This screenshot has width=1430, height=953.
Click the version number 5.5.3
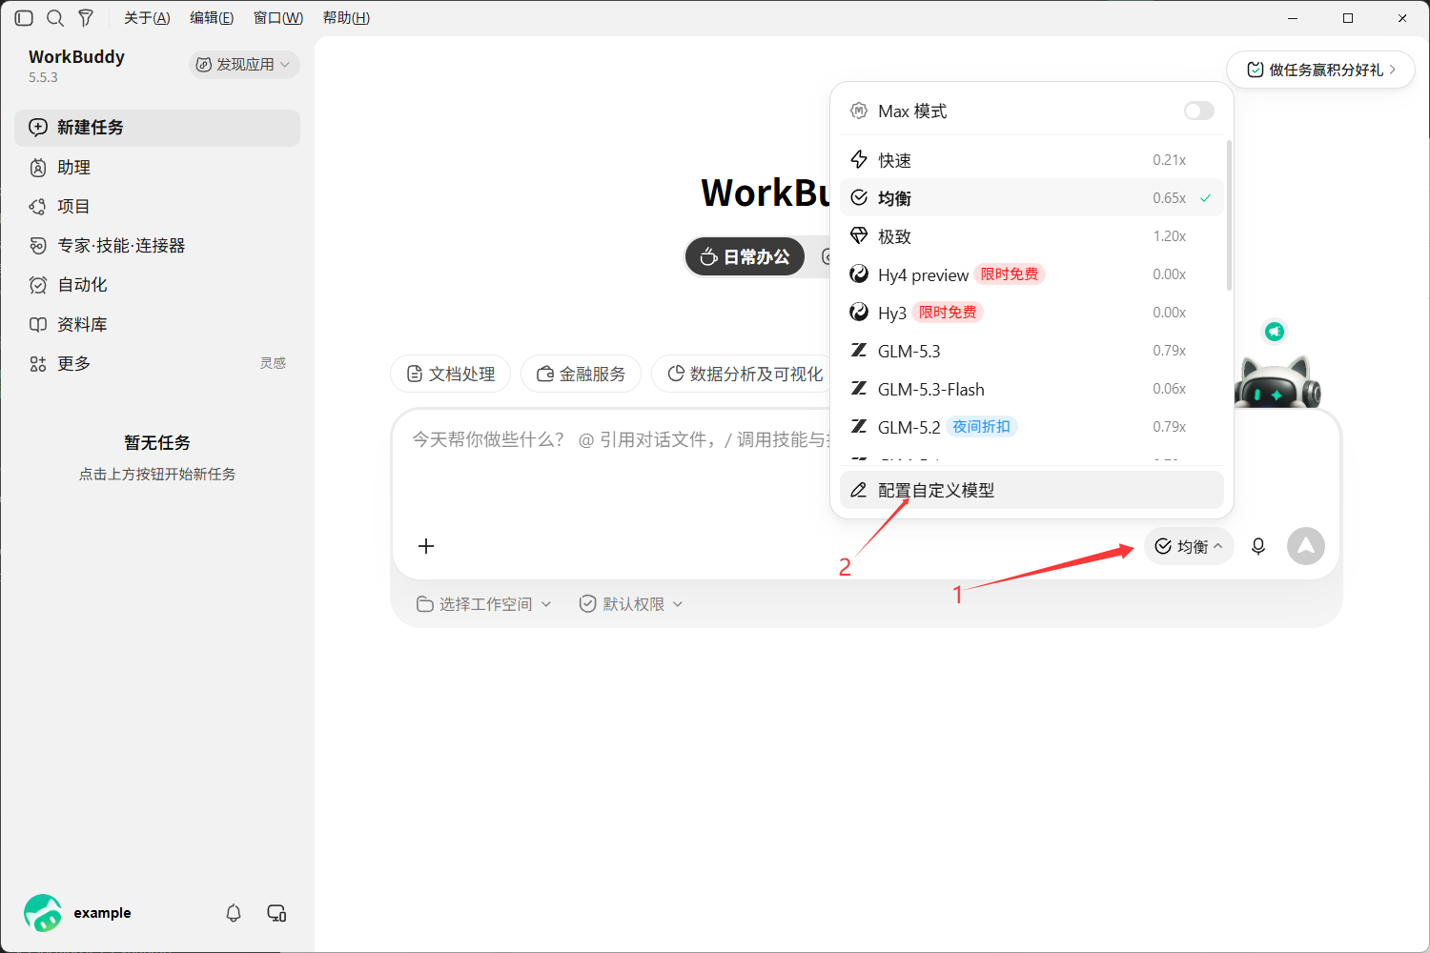click(x=43, y=78)
